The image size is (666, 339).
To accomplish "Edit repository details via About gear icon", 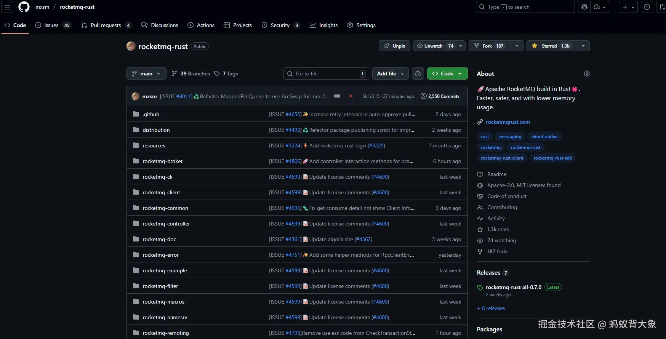I will tap(586, 74).
